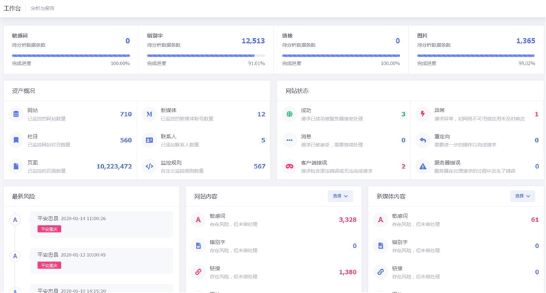Click the 重定向 reply arrow icon
The height and width of the screenshot is (293, 546).
click(422, 140)
